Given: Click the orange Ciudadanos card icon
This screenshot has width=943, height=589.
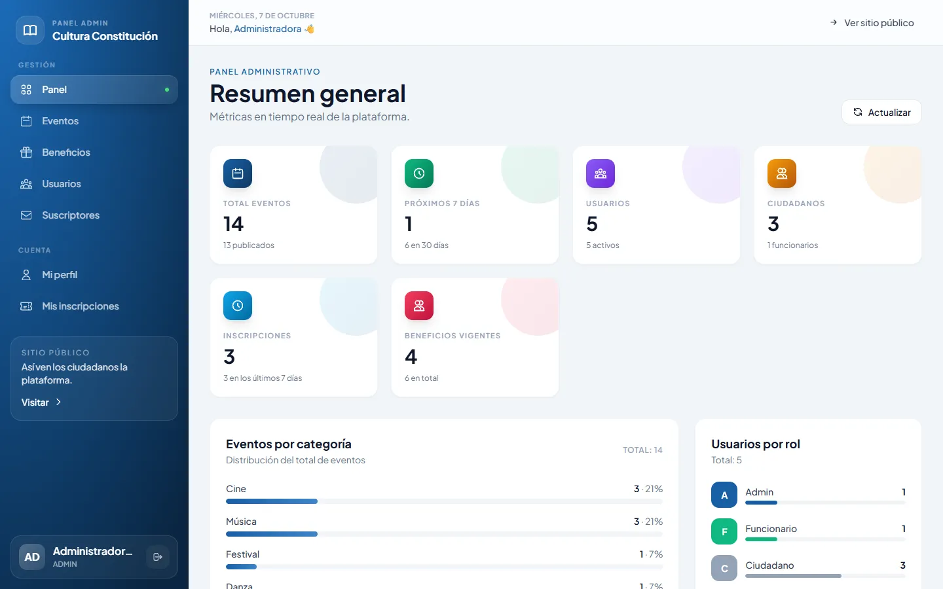Looking at the screenshot, I should click(782, 173).
